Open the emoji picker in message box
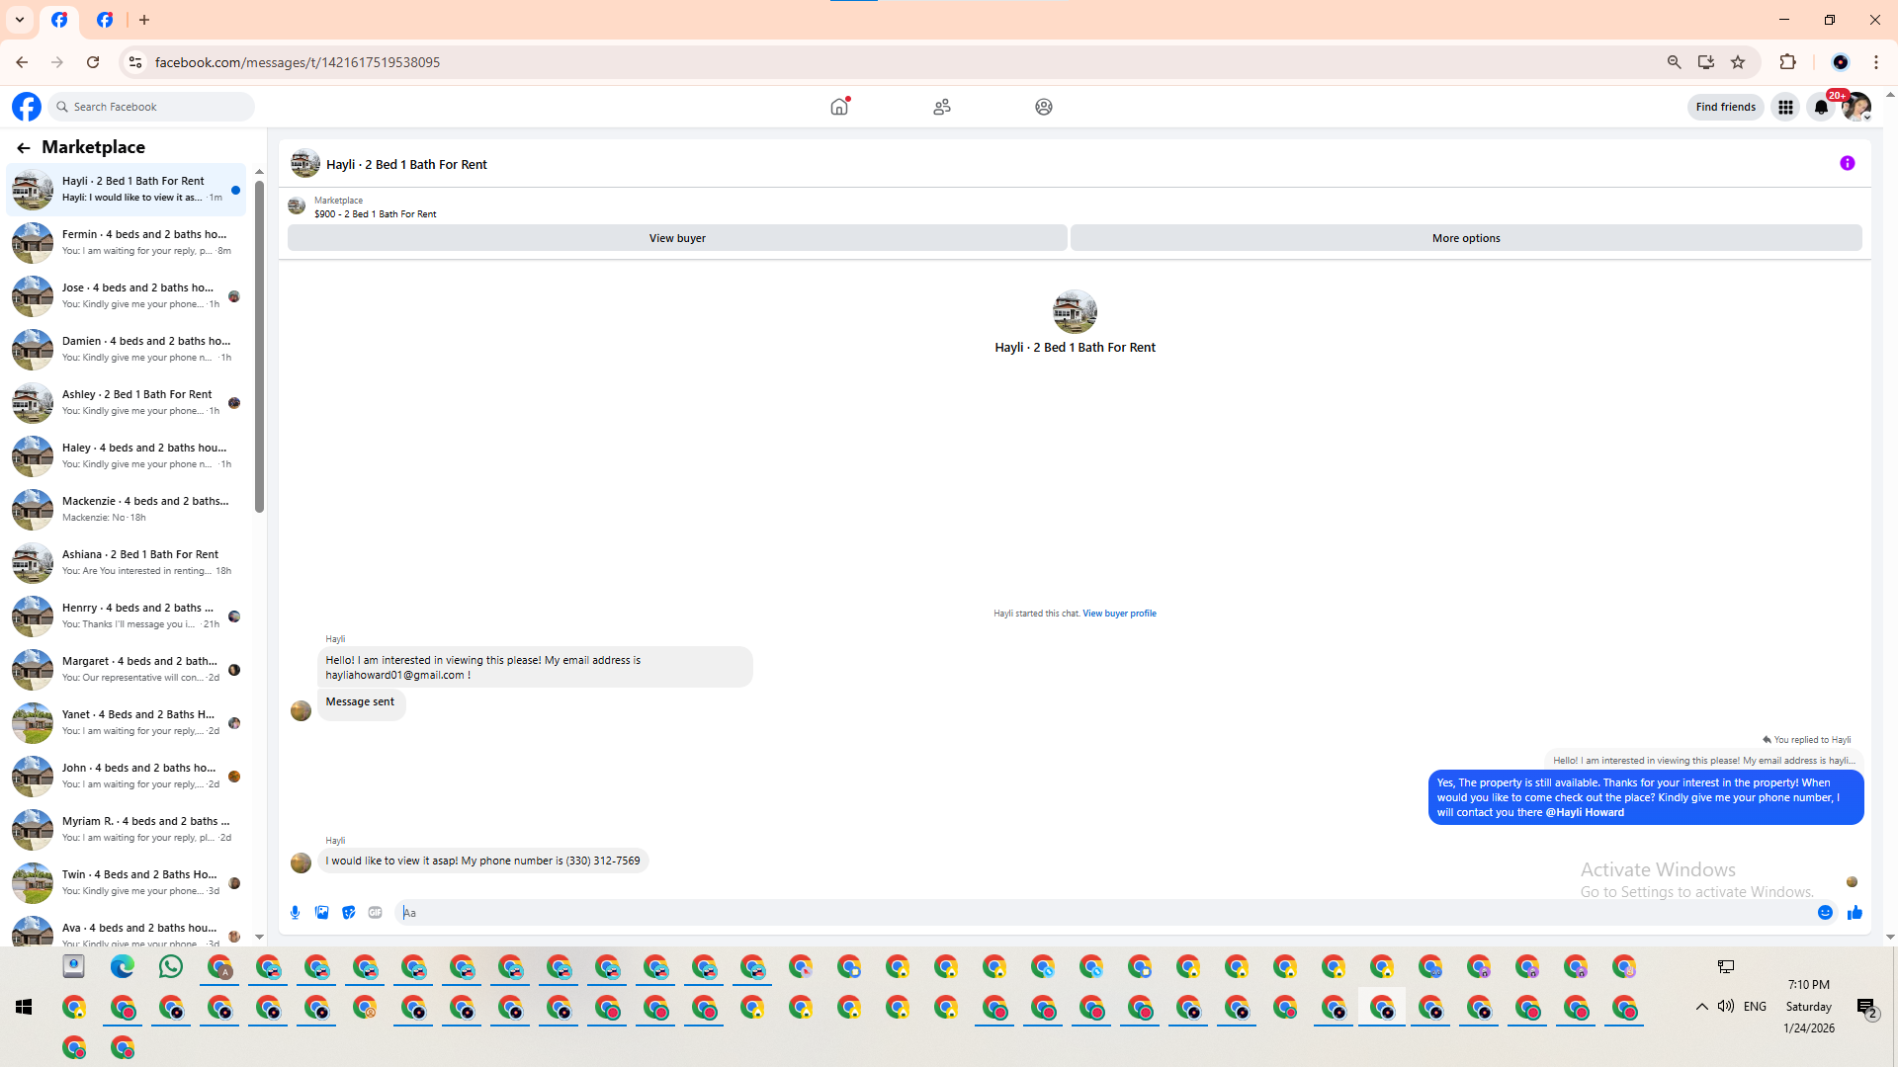The height and width of the screenshot is (1067, 1898). [1825, 913]
